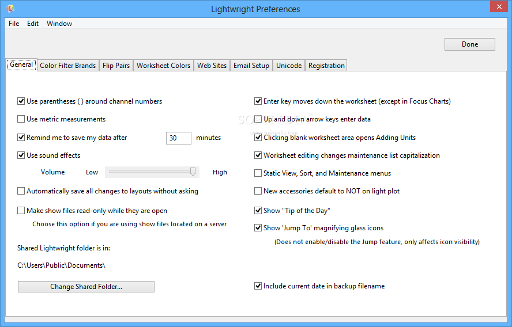Click the 'Choose this option if you are using show files' note
This screenshot has width=512, height=327.
[129, 224]
